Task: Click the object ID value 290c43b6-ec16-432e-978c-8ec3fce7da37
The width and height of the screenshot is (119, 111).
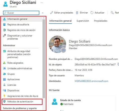Action: 95,64
